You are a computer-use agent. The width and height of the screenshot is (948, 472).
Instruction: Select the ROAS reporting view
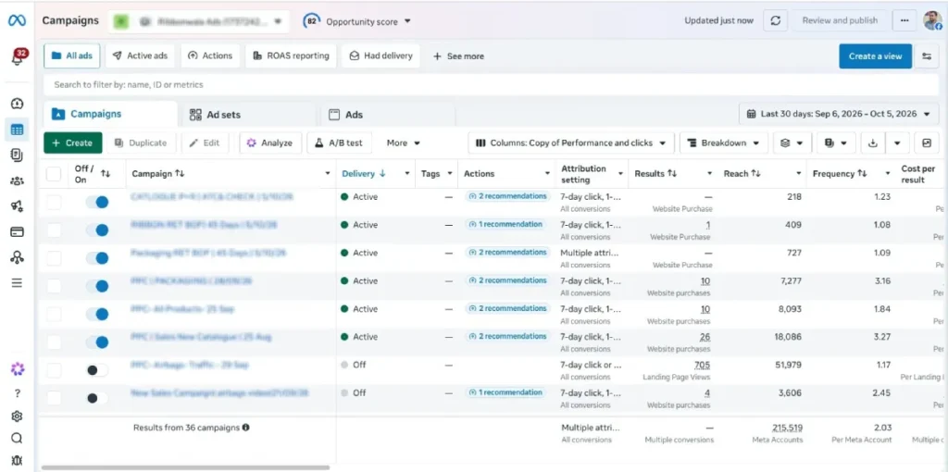tap(291, 56)
